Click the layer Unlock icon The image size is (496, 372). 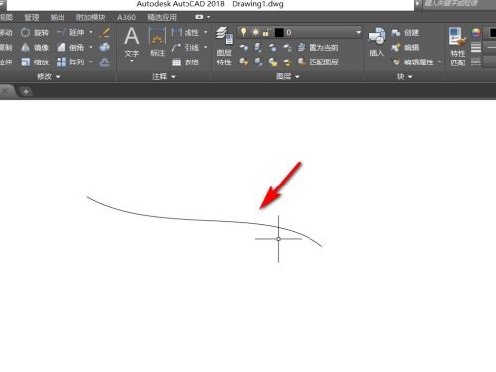(287, 62)
